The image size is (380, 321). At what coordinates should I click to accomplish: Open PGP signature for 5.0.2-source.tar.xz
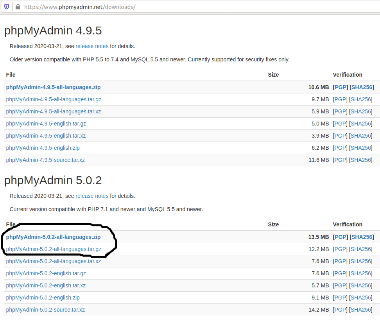(340, 310)
